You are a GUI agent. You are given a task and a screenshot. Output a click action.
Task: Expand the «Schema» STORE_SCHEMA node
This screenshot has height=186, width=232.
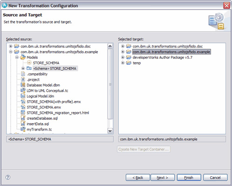coord(23,69)
